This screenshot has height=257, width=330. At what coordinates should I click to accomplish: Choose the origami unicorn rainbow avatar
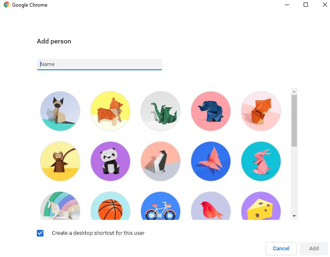tap(60, 206)
